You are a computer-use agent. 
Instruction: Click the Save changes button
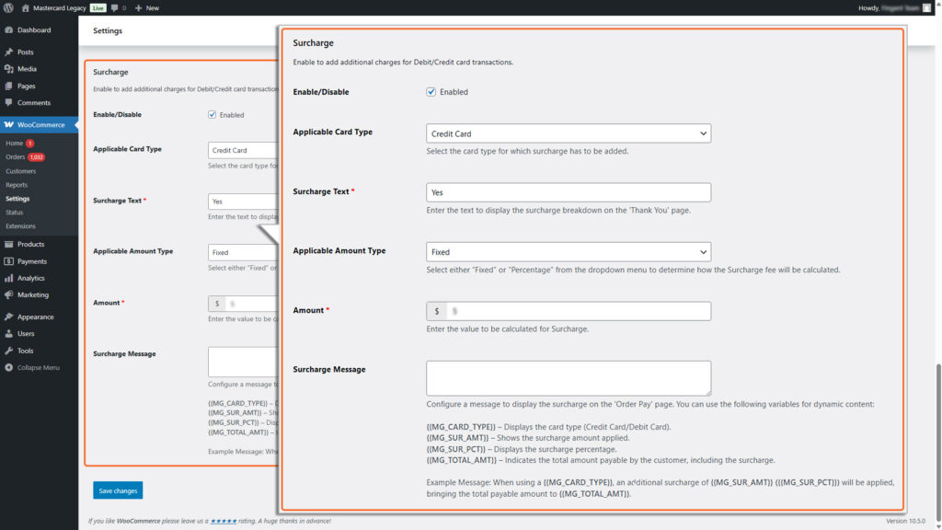[x=117, y=490]
